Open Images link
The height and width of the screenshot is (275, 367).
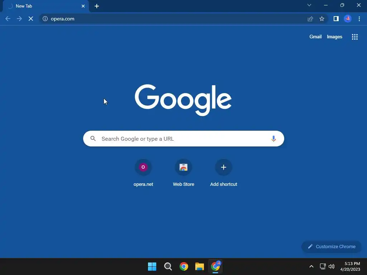point(334,37)
